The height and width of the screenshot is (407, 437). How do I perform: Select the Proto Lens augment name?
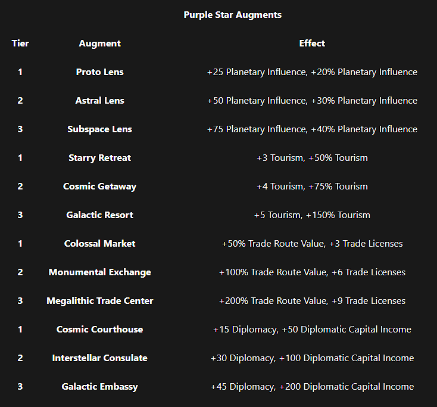pos(99,72)
